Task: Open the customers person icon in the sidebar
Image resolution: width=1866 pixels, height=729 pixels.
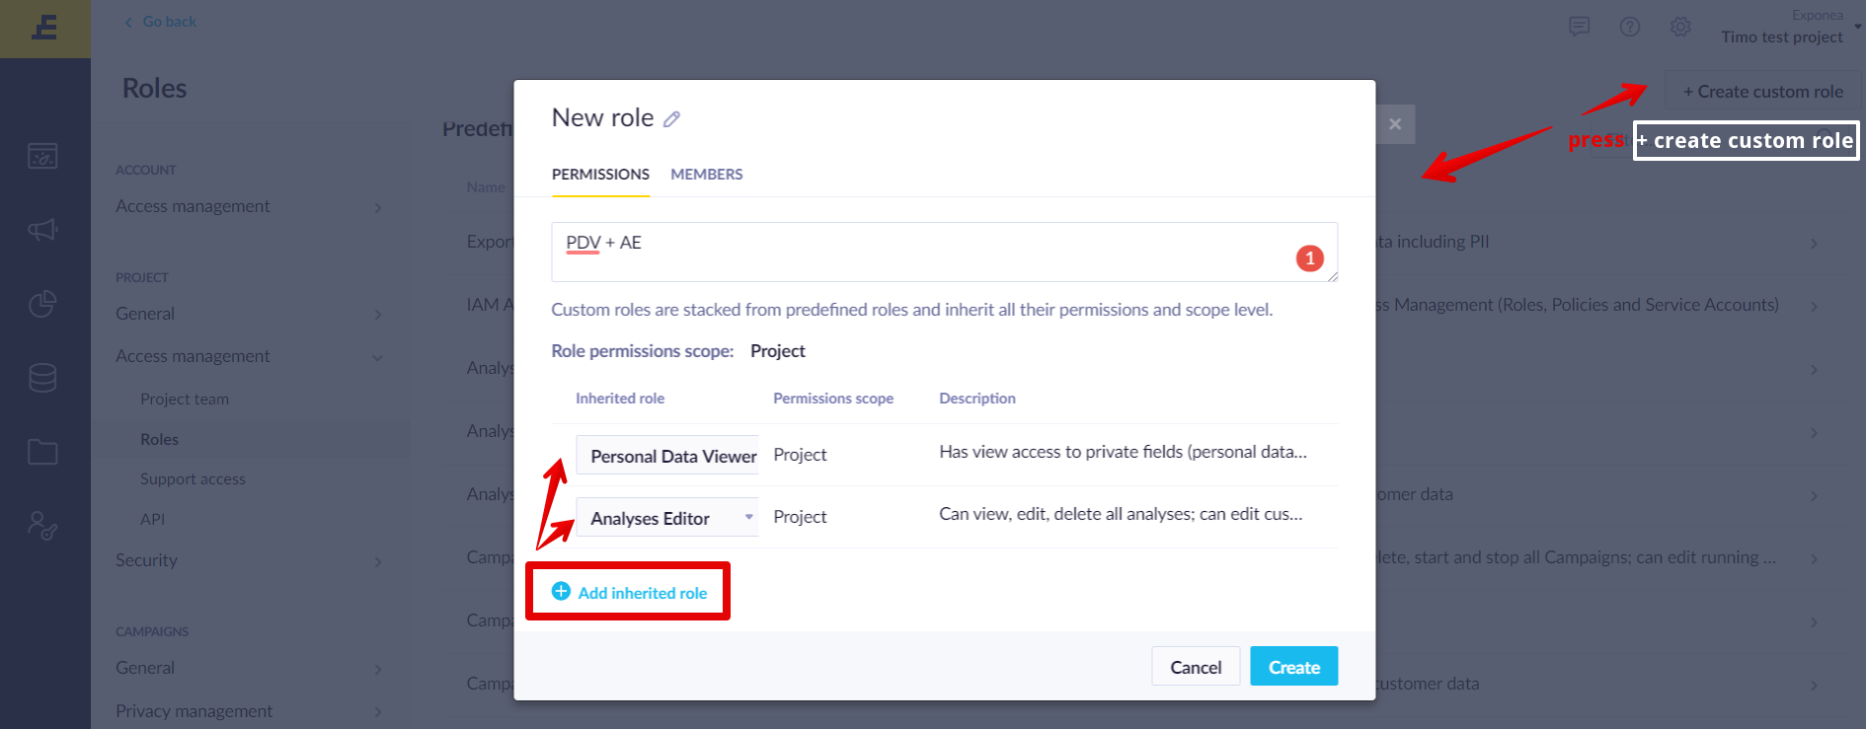Action: [42, 526]
